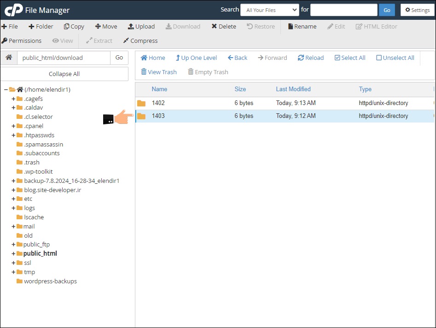
Task: Check the Select All option
Action: 337,58
